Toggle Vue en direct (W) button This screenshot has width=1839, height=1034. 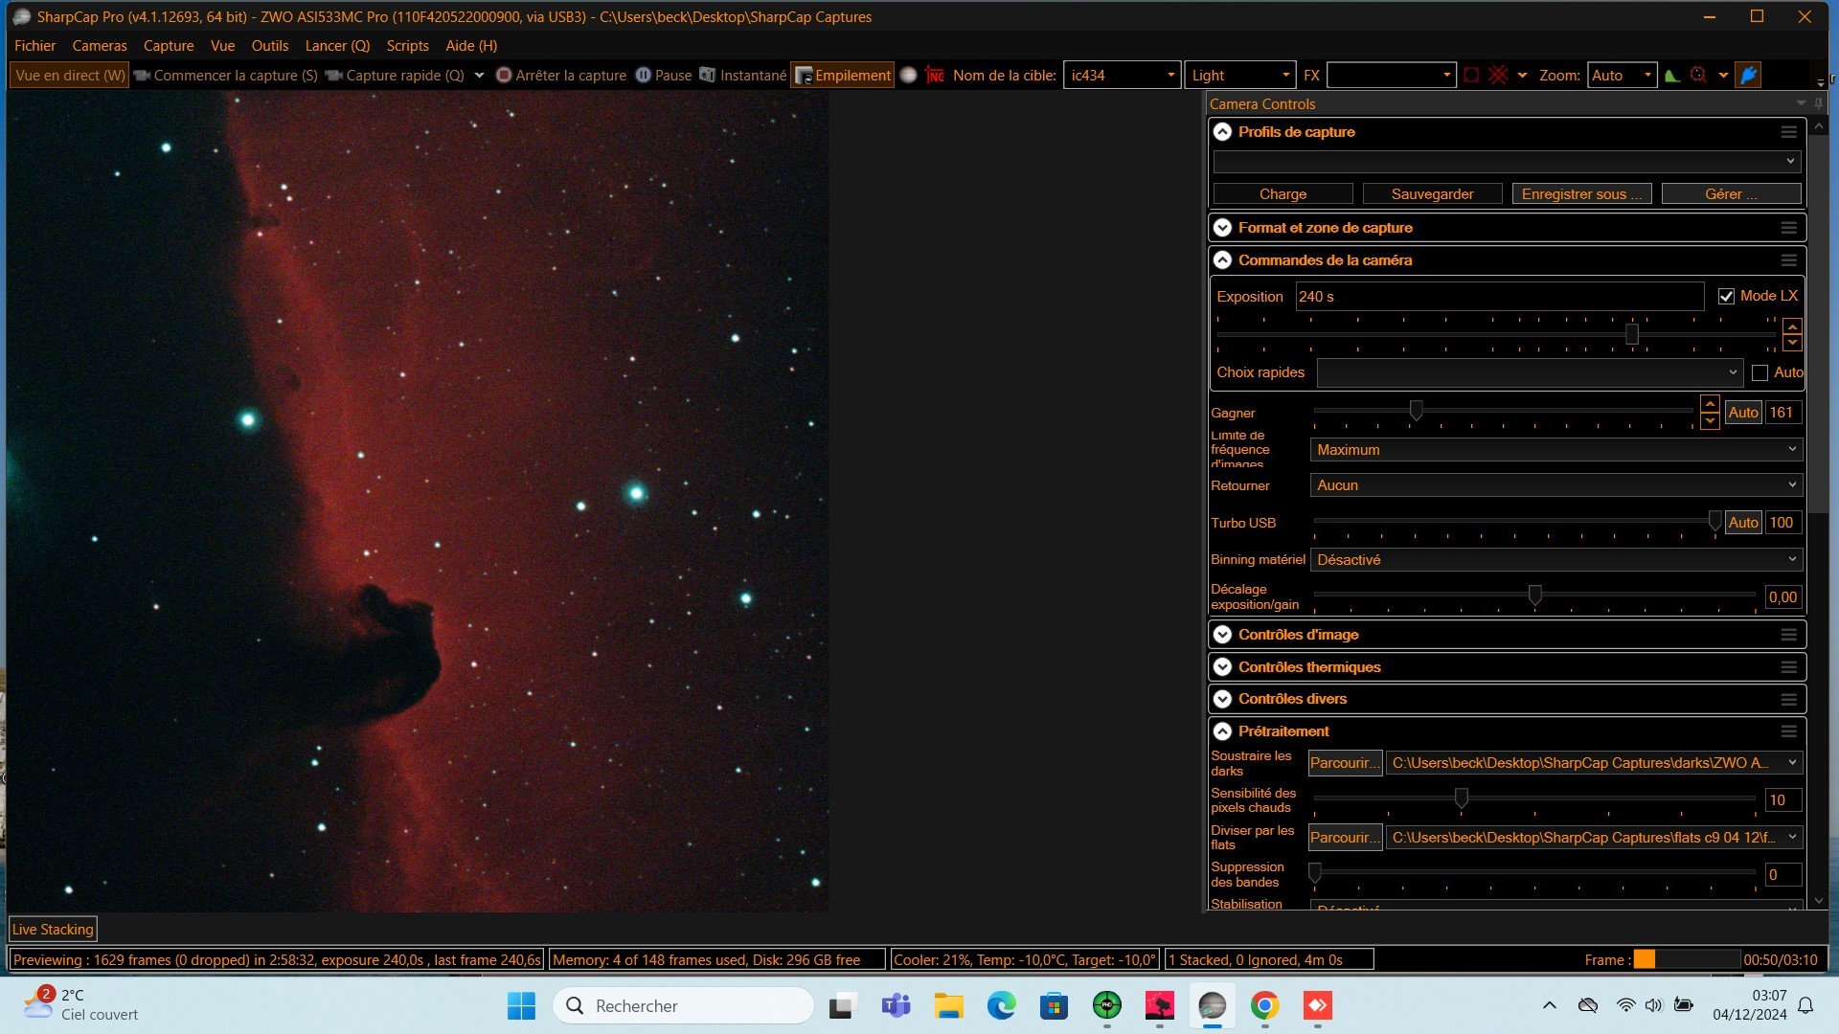point(70,76)
